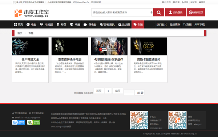Click the 收藏 favorite link in top bar
The width and height of the screenshot is (218, 137).
pyautogui.click(x=176, y=2)
